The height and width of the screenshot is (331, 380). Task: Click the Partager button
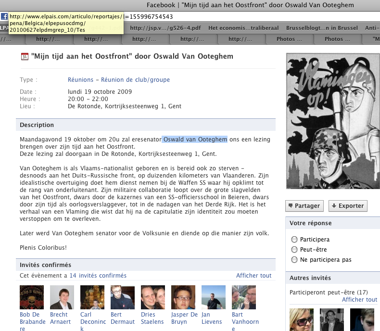pyautogui.click(x=304, y=206)
